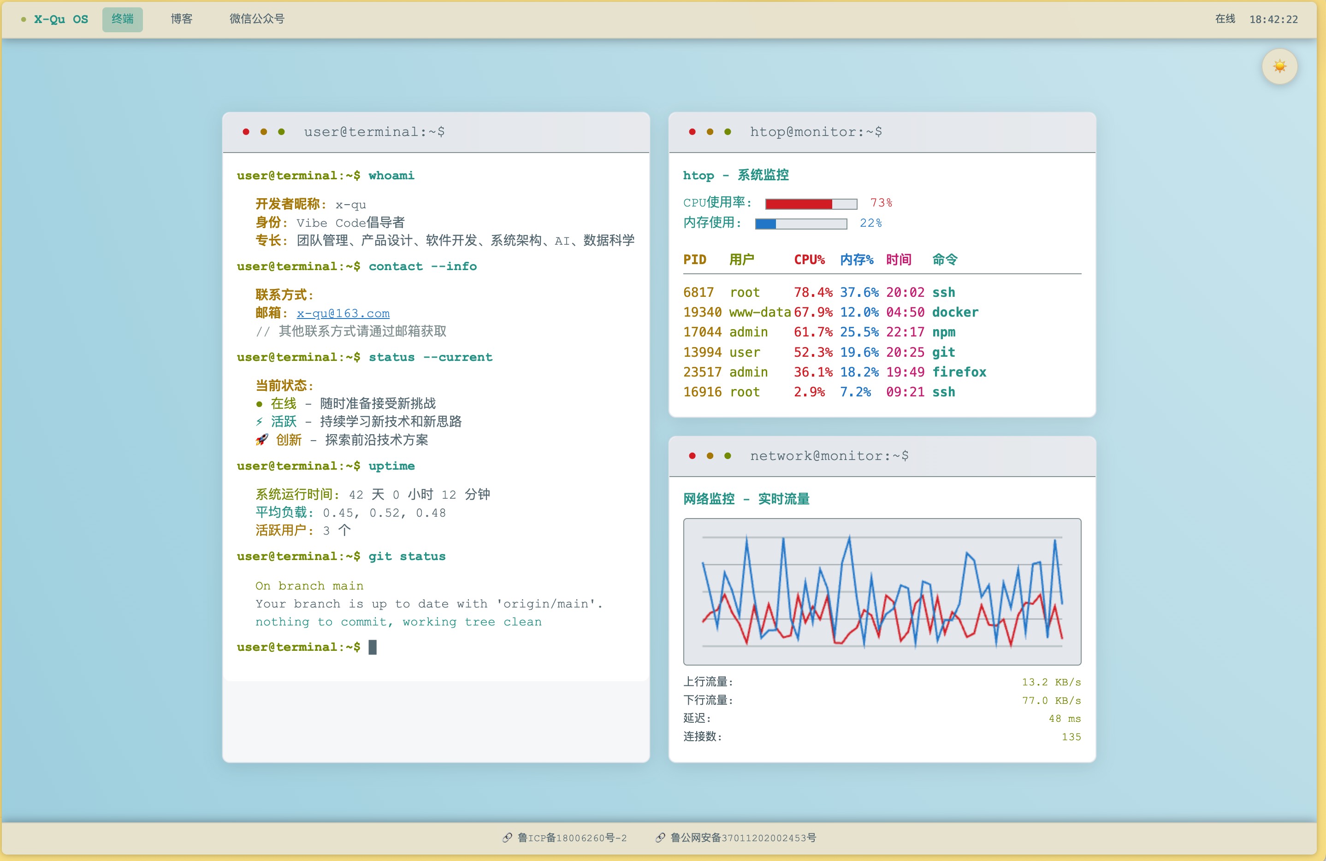Viewport: 1326px width, 861px height.
Task: Select the npm process row
Action: click(x=882, y=332)
